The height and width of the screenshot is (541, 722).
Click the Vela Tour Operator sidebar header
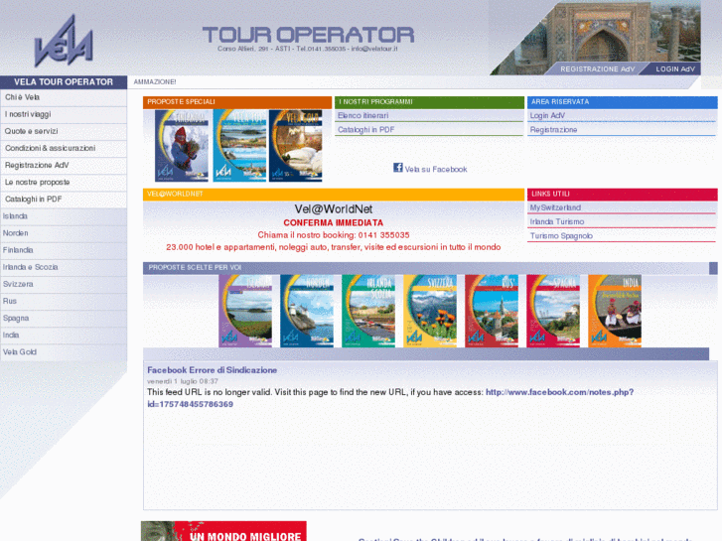pyautogui.click(x=64, y=82)
